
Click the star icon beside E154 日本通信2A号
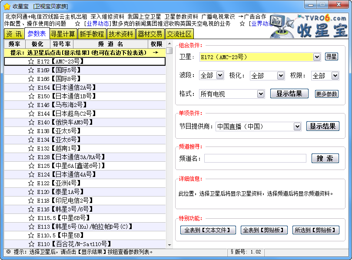point(31,87)
